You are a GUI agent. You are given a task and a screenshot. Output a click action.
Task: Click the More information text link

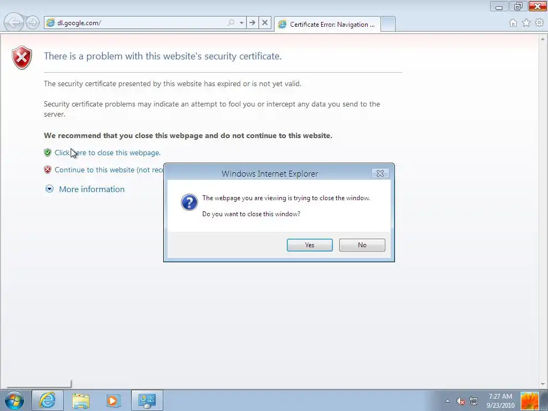[92, 189]
